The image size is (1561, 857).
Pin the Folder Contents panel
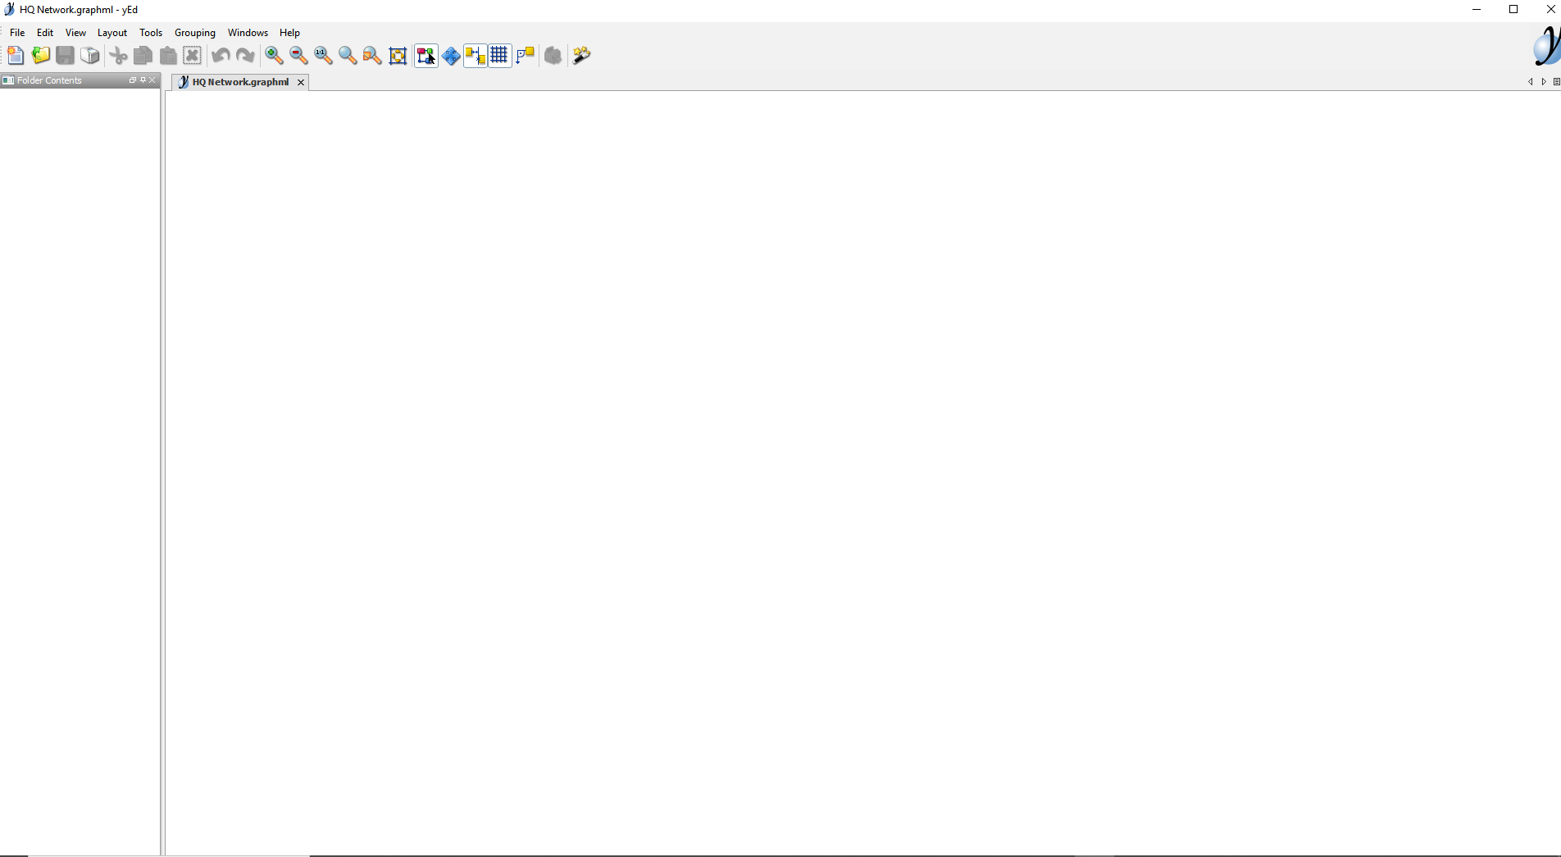(x=143, y=80)
